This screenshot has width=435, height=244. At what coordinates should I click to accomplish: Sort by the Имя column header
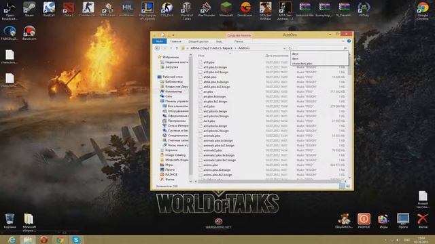coord(201,56)
